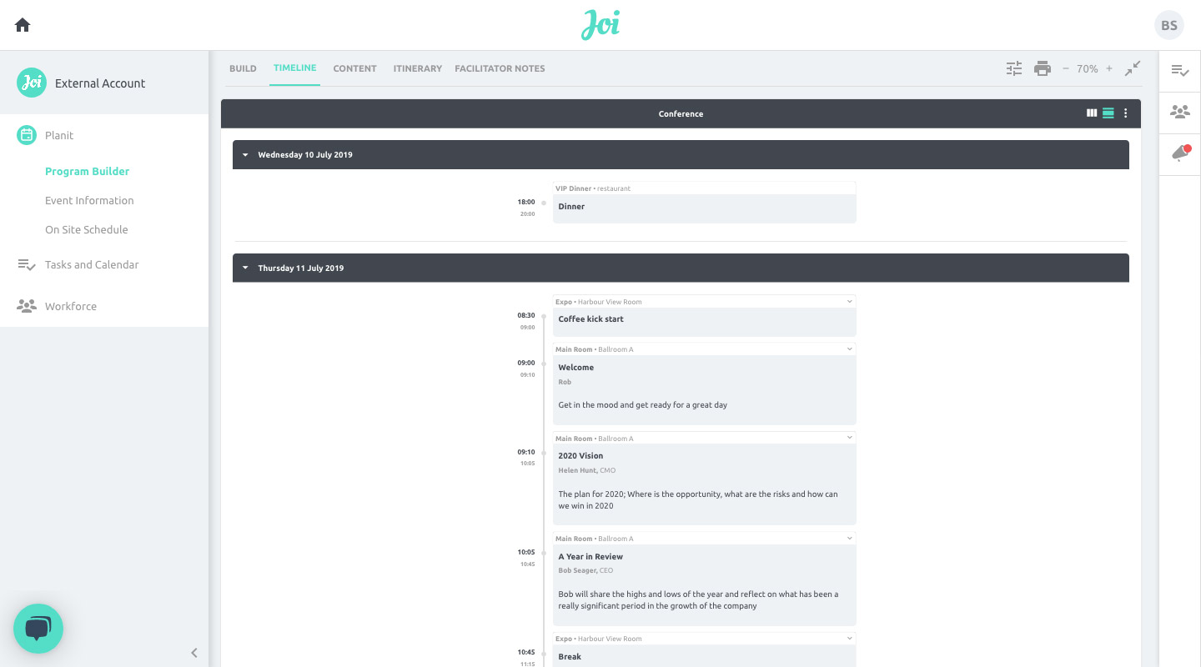
Task: Collapse Thursday 11 July 2019 section
Action: click(245, 268)
